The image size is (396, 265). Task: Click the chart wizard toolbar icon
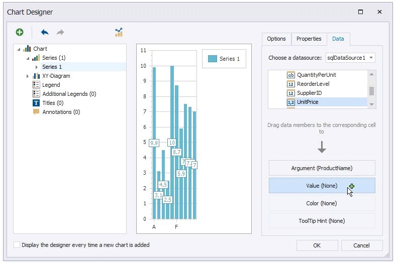[x=119, y=32]
